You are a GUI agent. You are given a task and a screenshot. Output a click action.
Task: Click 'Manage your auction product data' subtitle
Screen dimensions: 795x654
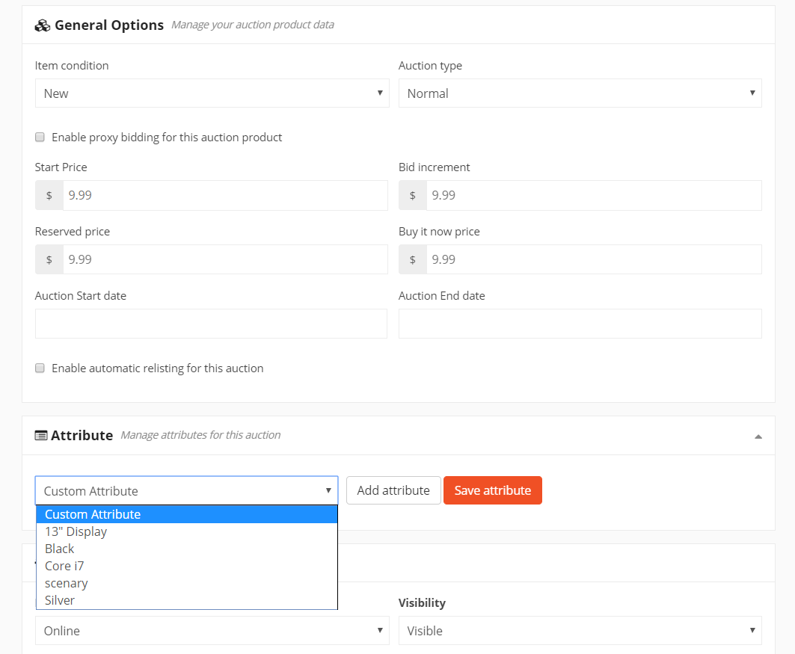point(253,25)
